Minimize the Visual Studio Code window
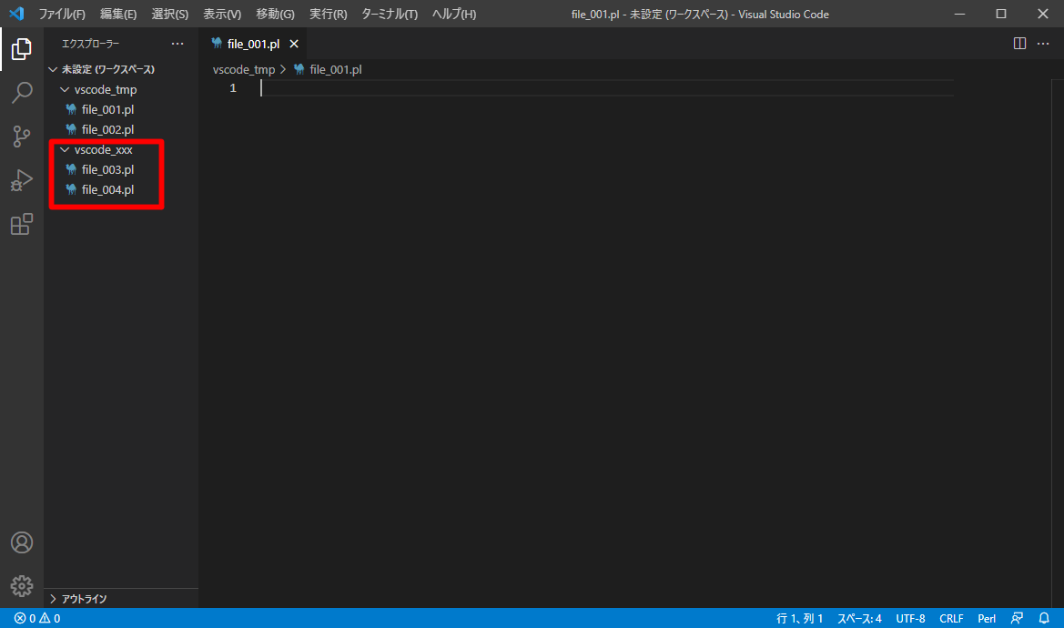Screen dimensions: 1064x628 [x=959, y=14]
